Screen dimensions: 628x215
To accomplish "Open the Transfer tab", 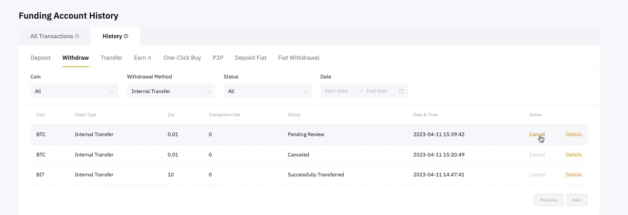I will click(111, 58).
